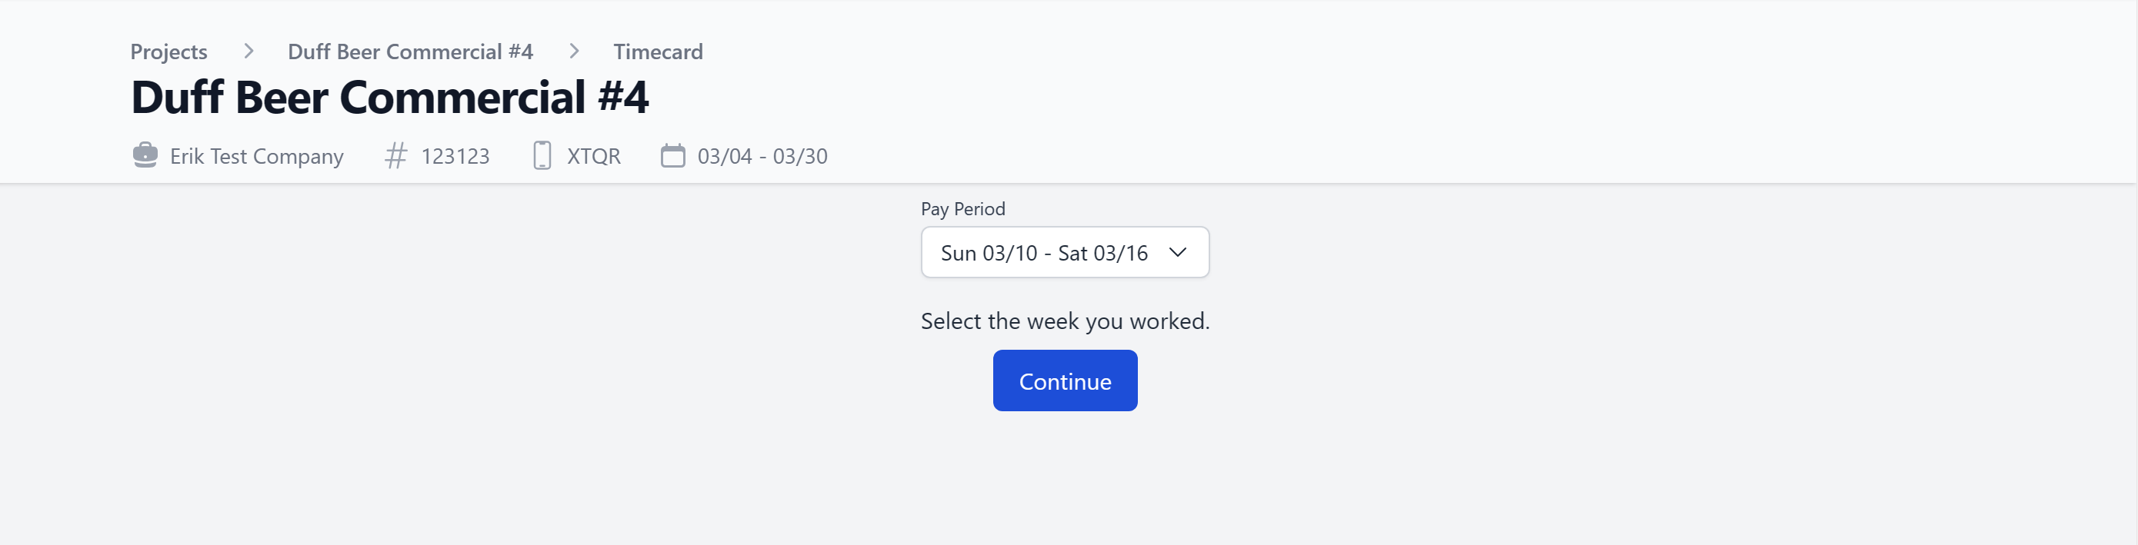Viewport: 2138px width, 545px height.
Task: Click the Erik Test Company label
Action: click(256, 156)
